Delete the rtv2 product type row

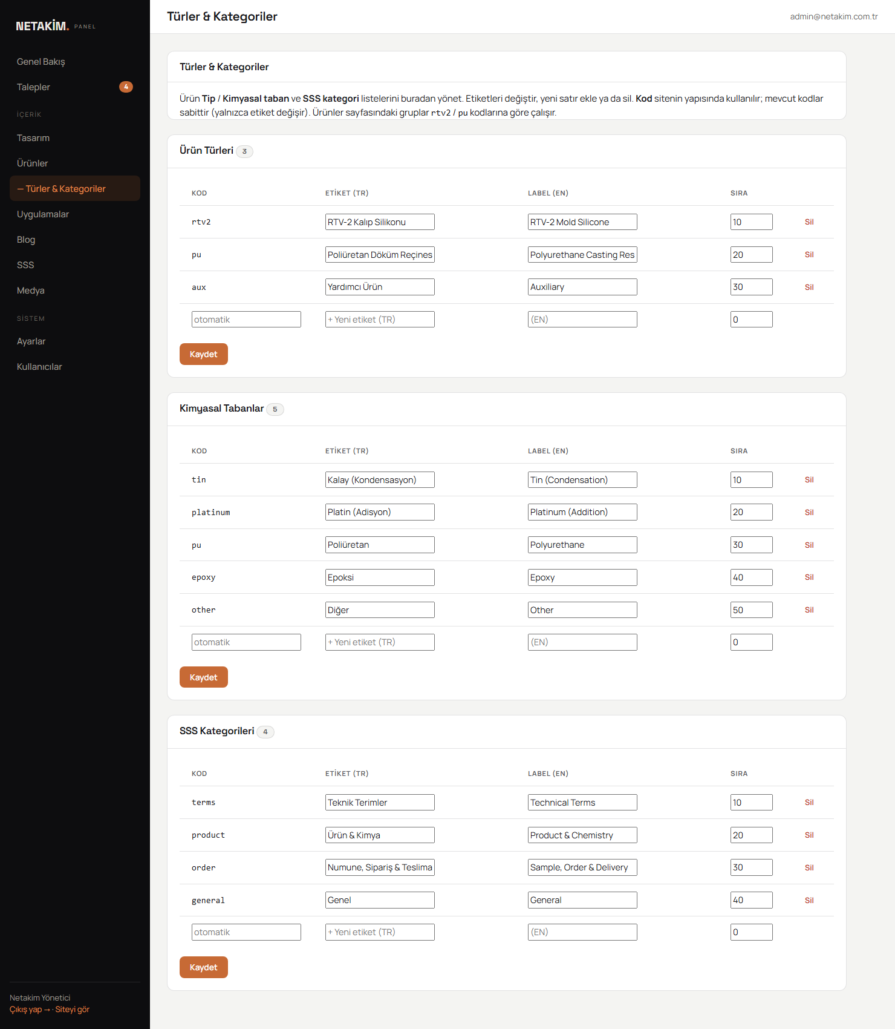(x=809, y=222)
